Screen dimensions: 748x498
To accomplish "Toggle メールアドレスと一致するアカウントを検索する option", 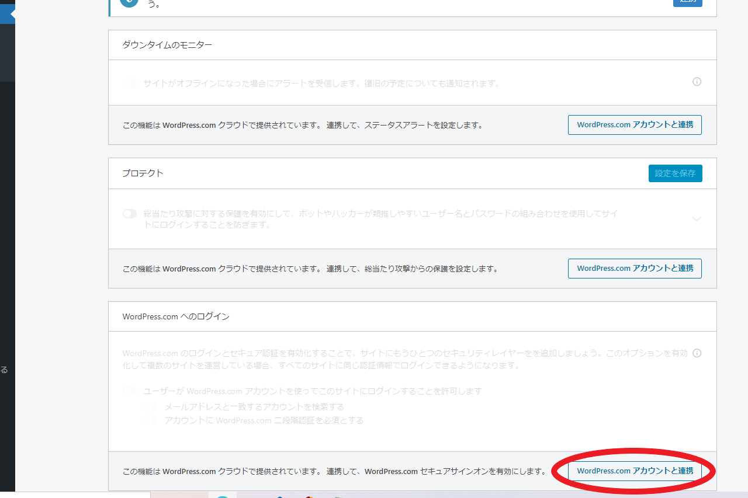I will [x=151, y=407].
